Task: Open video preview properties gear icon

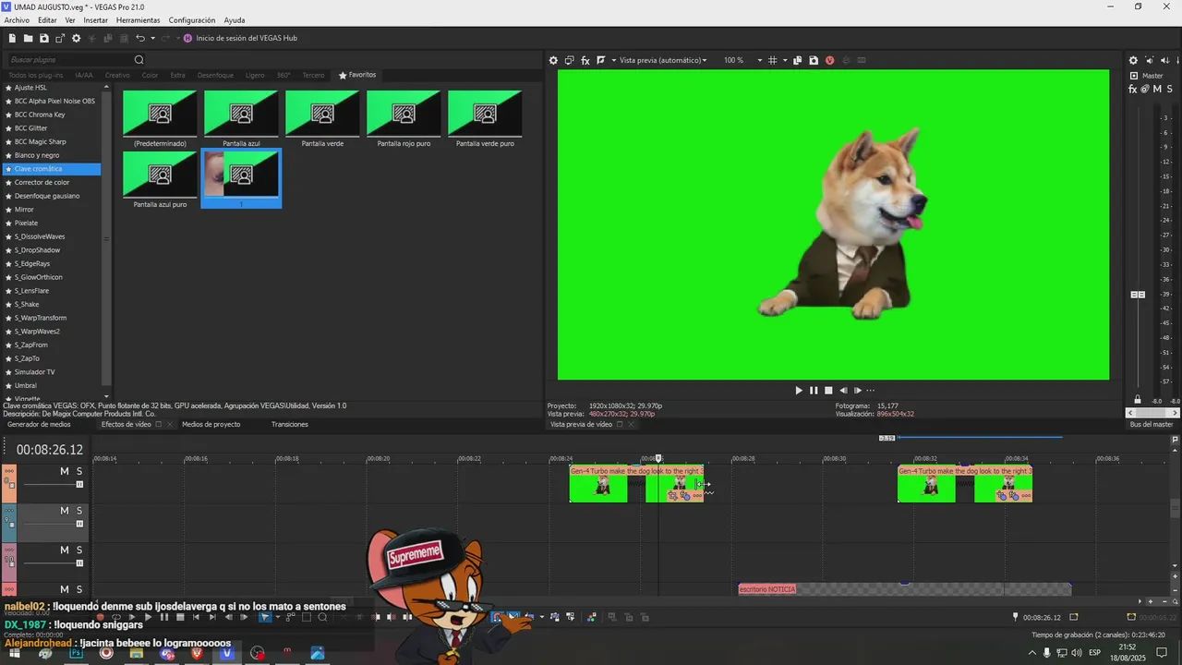Action: point(554,60)
